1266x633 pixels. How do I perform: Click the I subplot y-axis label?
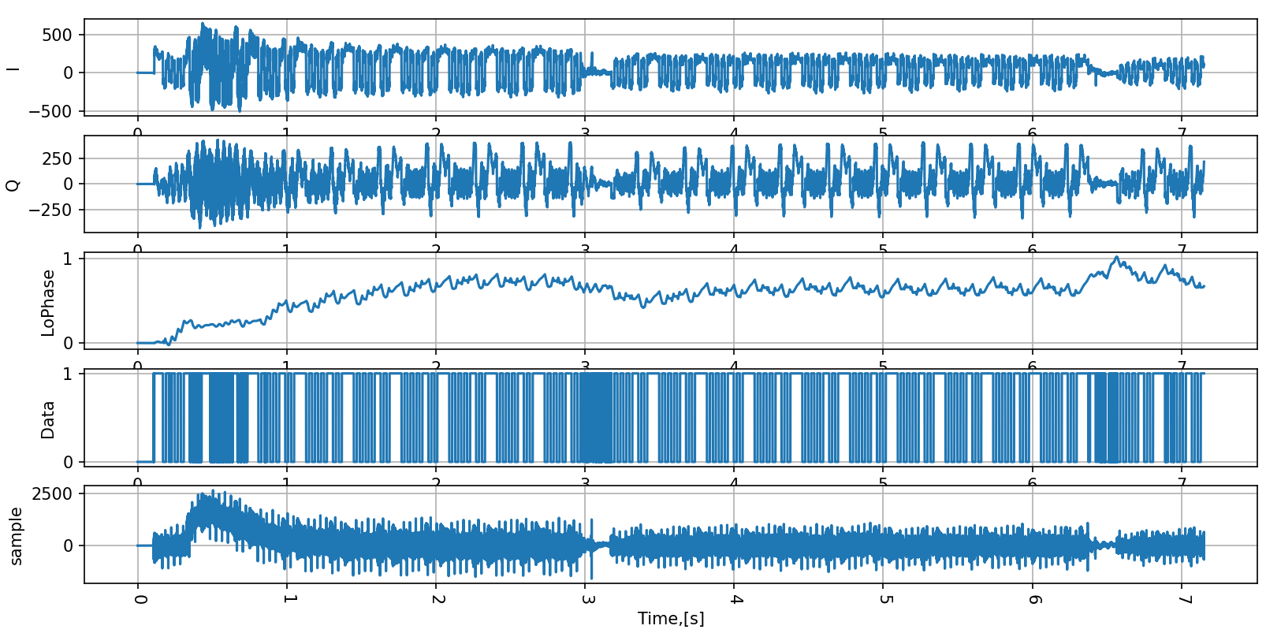(x=12, y=69)
